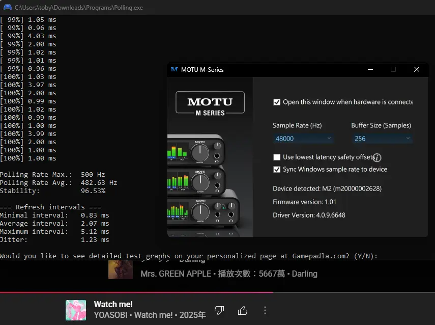Click the Firmware version: 1.01 text
This screenshot has width=435, height=325.
304,202
